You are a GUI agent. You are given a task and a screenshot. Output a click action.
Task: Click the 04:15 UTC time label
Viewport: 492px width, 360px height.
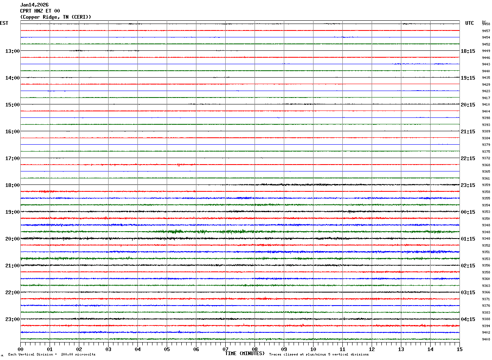click(x=468, y=319)
